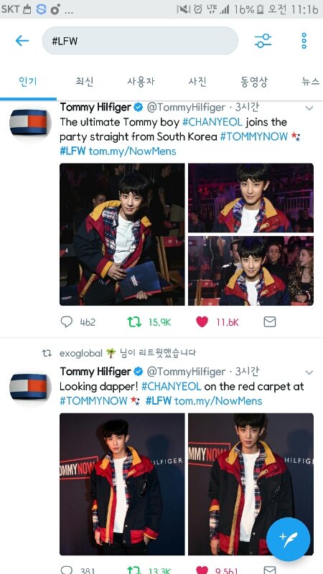Switch to the 최신 tab
The width and height of the screenshot is (323, 574).
click(85, 81)
